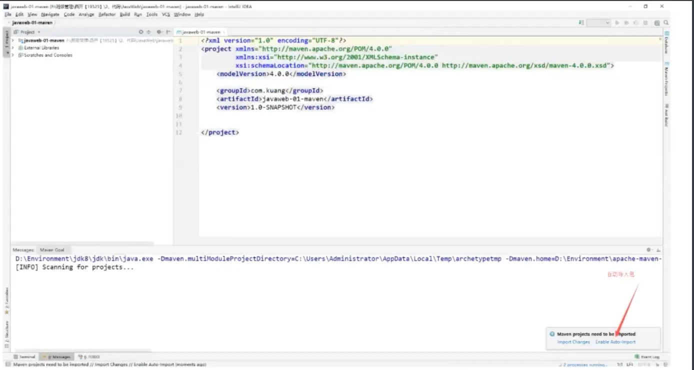
Task: Click the groupId line in the editor
Action: coord(270,90)
